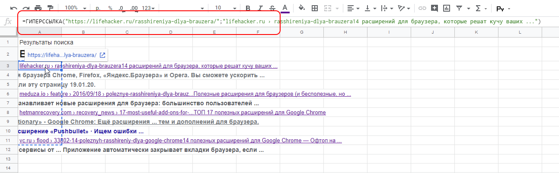Toggle strikethrough formatting
The image size is (559, 173).
[x=272, y=8]
